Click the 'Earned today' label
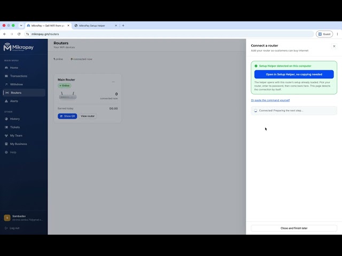 (x=65, y=108)
